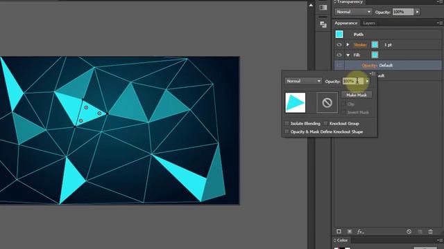Toggle visibility of highlighted Opacity row
Image resolution: width=444 pixels, height=249 pixels.
[339, 66]
